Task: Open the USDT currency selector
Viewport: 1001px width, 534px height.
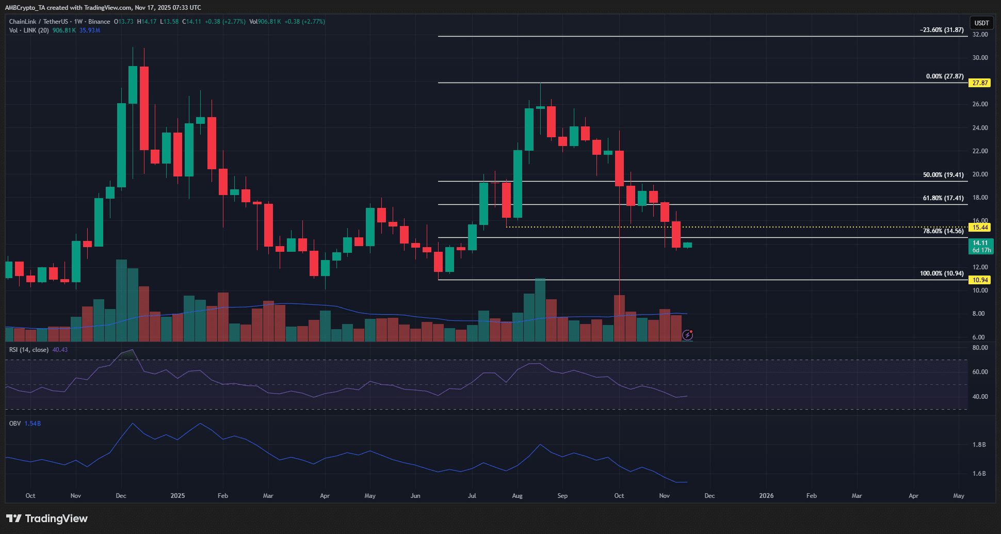Action: [981, 23]
